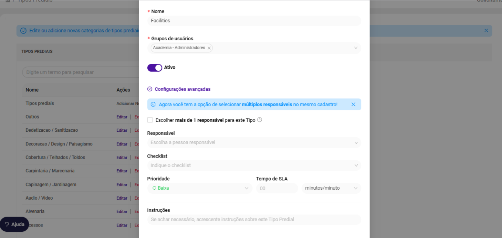Open the Ajuda help widget
The image size is (502, 238).
[x=14, y=224]
